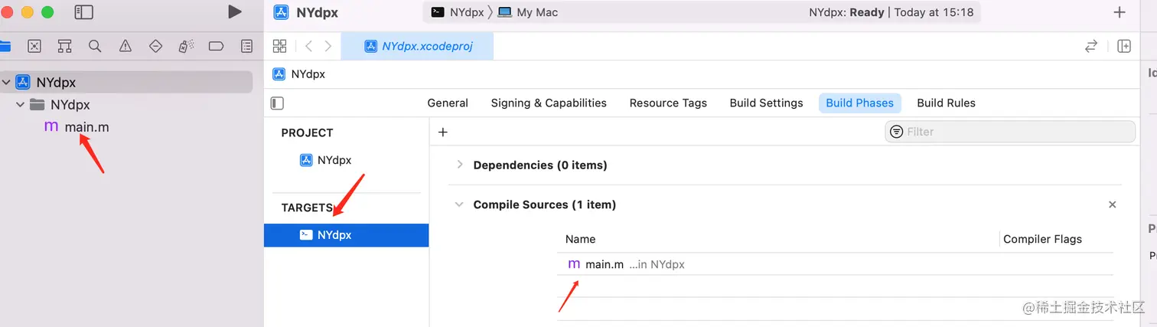The width and height of the screenshot is (1157, 327).
Task: Switch to the Build Settings tab
Action: tap(766, 103)
